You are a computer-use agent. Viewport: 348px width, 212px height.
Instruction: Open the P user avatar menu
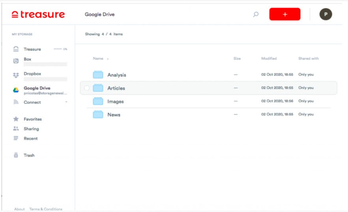326,14
